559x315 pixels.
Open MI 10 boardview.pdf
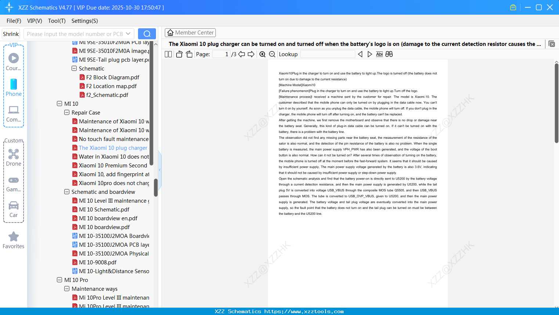click(x=104, y=227)
